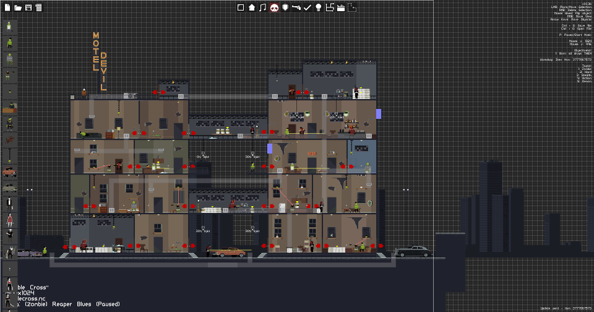Click the 'Update sent' status message
The width and height of the screenshot is (594, 312).
[x=566, y=308]
